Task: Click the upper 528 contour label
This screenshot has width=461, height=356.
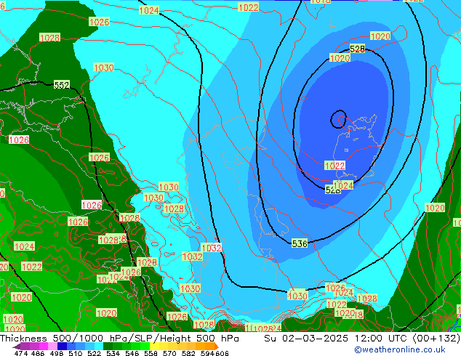Action: [357, 49]
